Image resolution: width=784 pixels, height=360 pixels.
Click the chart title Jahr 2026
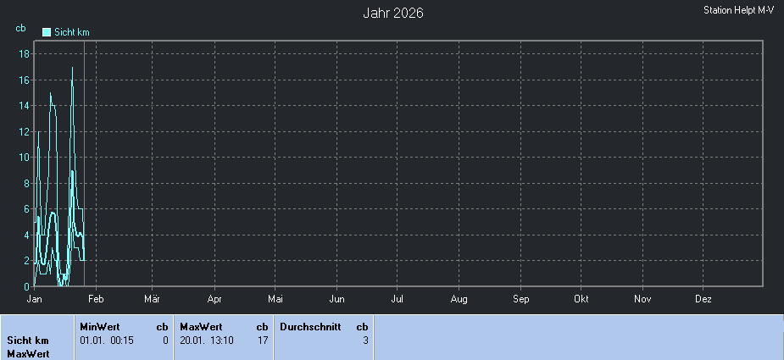tap(393, 13)
